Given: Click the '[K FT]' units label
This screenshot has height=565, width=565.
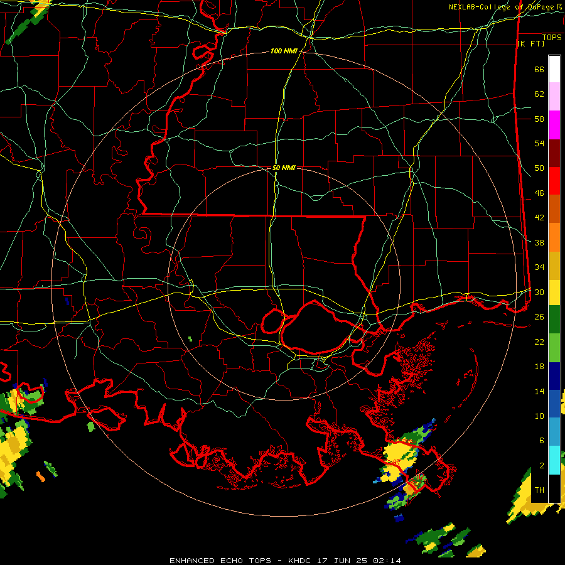Looking at the screenshot, I should click(x=531, y=44).
